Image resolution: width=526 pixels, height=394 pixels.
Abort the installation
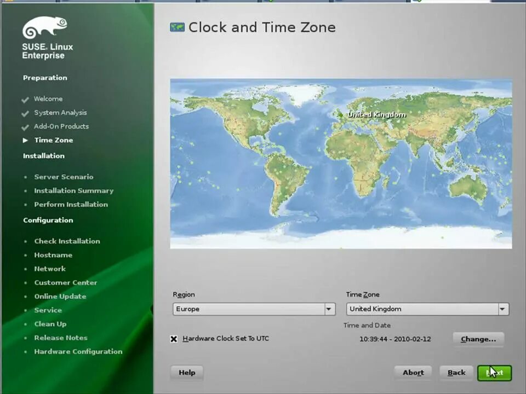[x=413, y=373]
